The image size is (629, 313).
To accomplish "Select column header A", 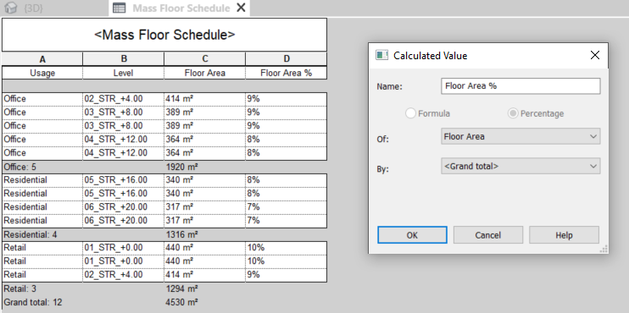I will point(42,59).
